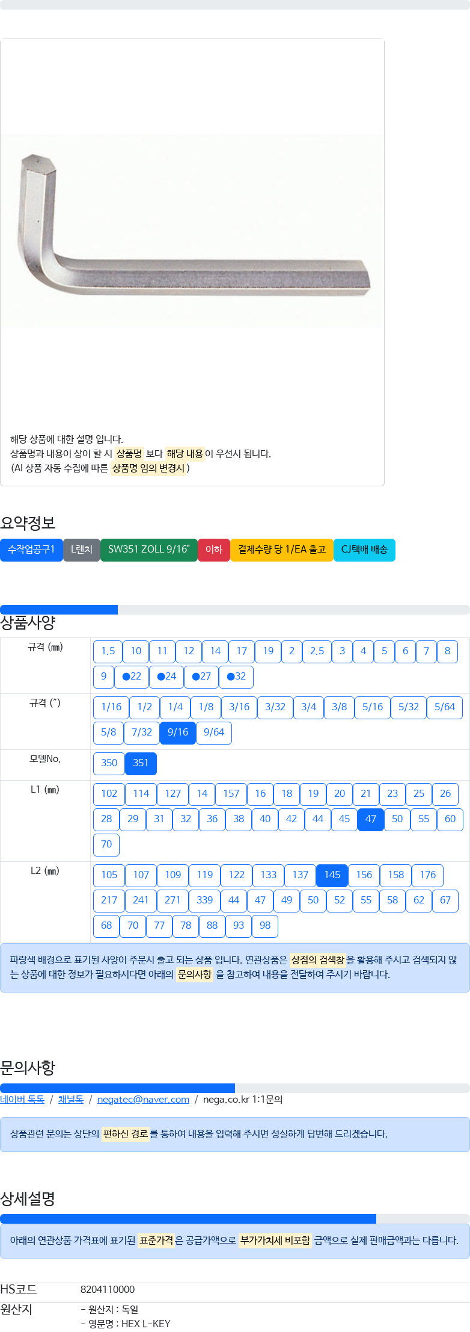Click the 수작업공구1 category tag
Viewport: 470px width, 1332px height.
[x=31, y=550]
